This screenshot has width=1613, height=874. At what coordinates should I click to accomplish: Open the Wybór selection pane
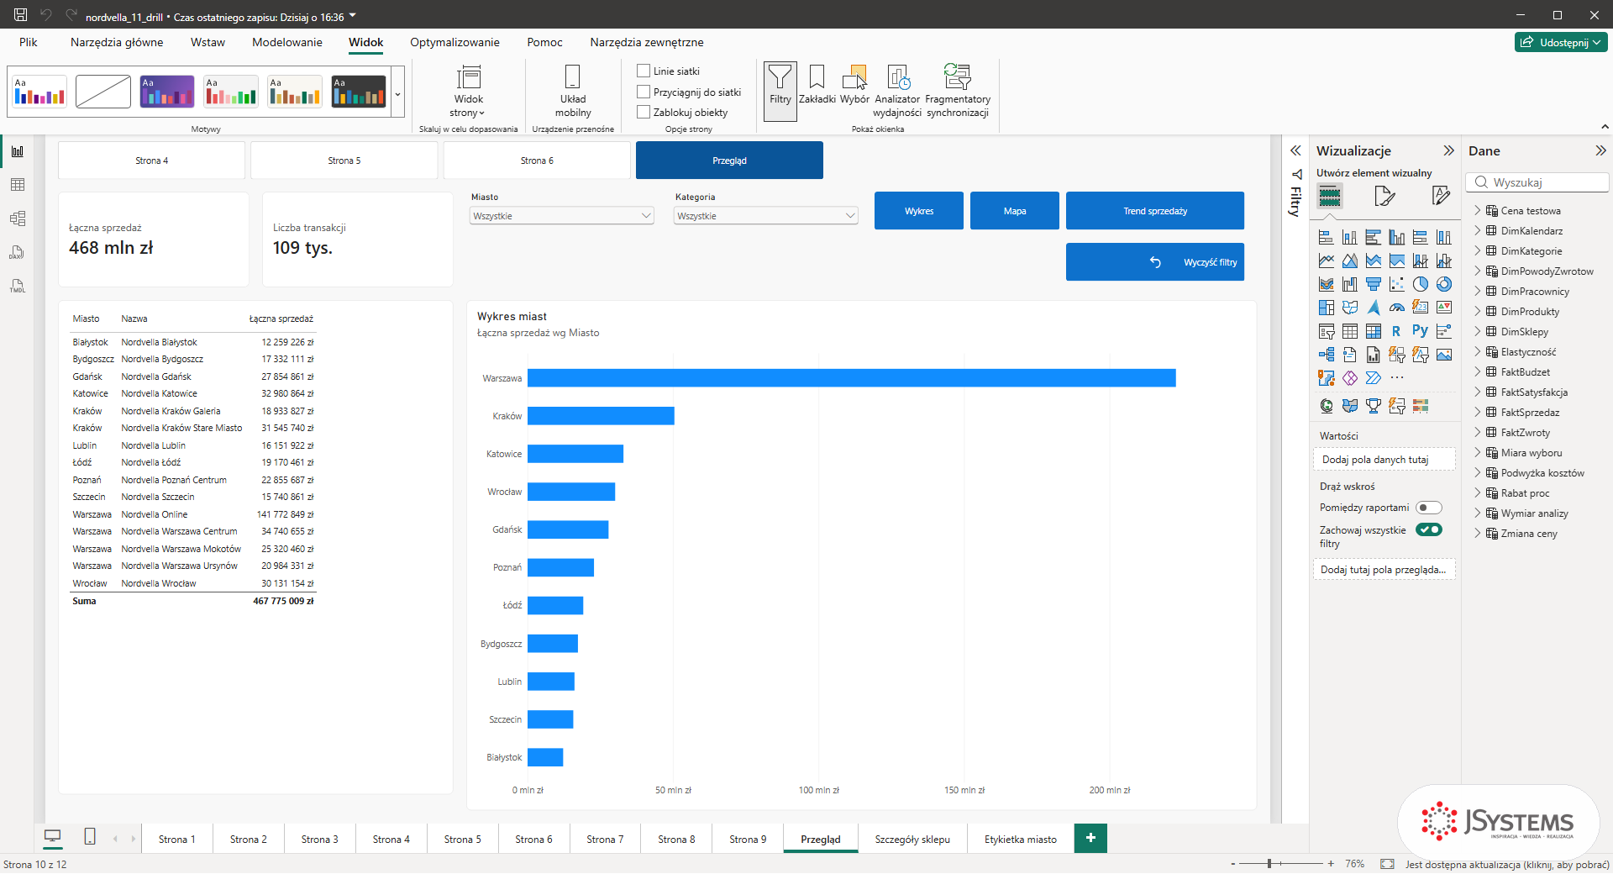(x=854, y=85)
